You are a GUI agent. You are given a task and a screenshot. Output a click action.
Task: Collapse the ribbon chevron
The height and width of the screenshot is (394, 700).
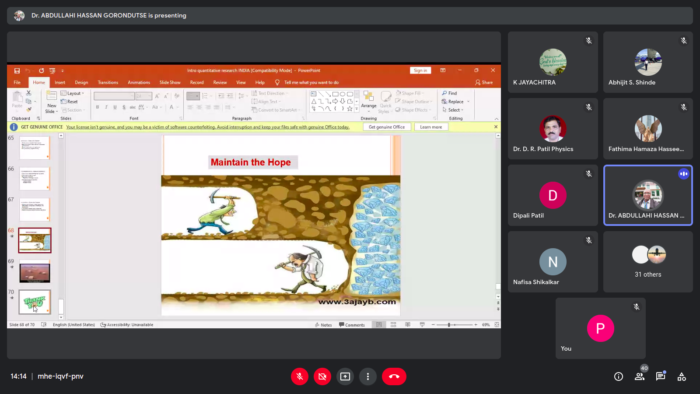pyautogui.click(x=497, y=119)
